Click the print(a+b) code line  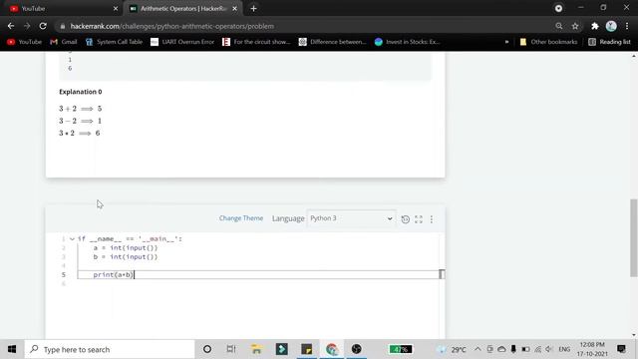pos(113,275)
